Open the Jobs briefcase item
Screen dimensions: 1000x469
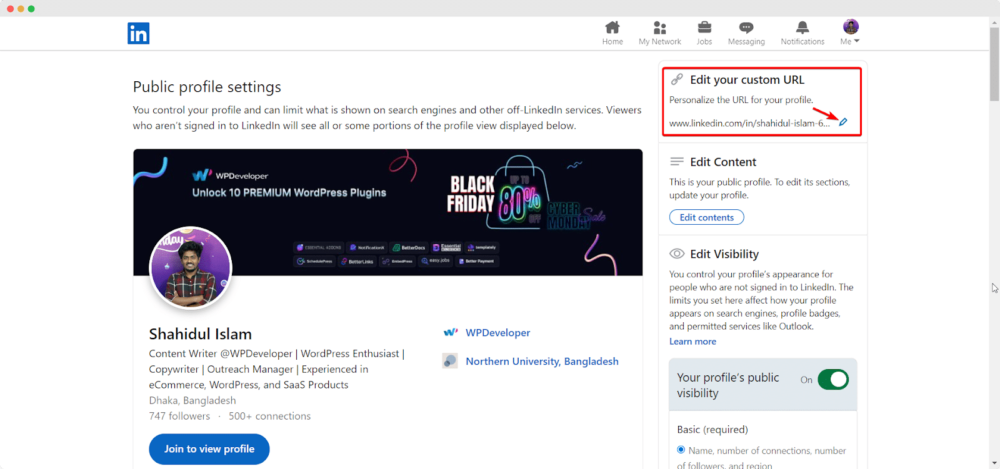pos(704,33)
